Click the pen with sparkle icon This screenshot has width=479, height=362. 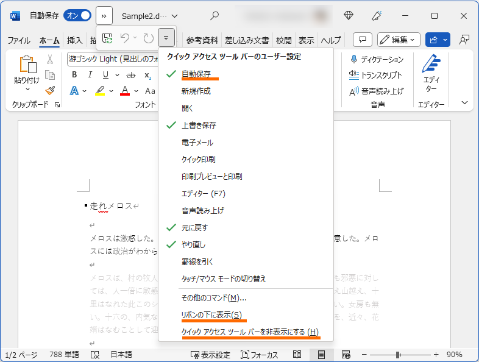coord(377,15)
